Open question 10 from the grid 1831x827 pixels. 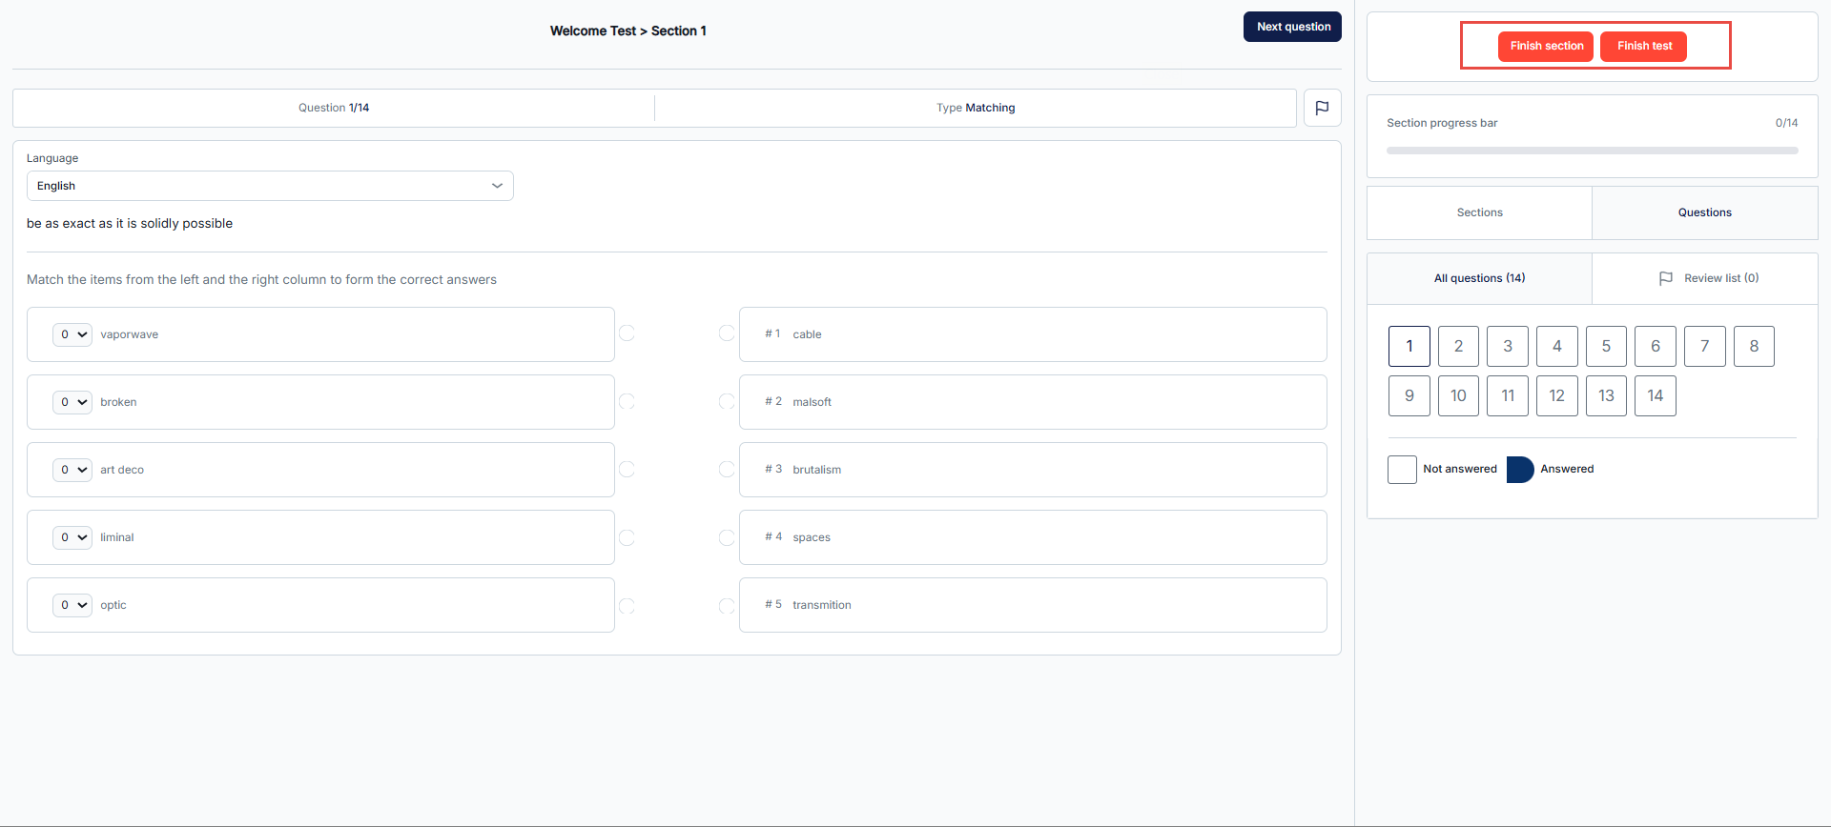1458,395
